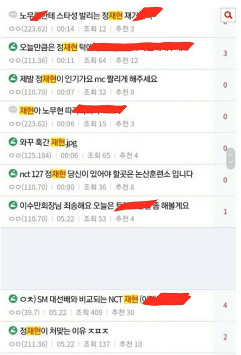Click comment count 4 beside the SM 대선배 post
Viewport: 241px width, 355px height.
click(225, 305)
